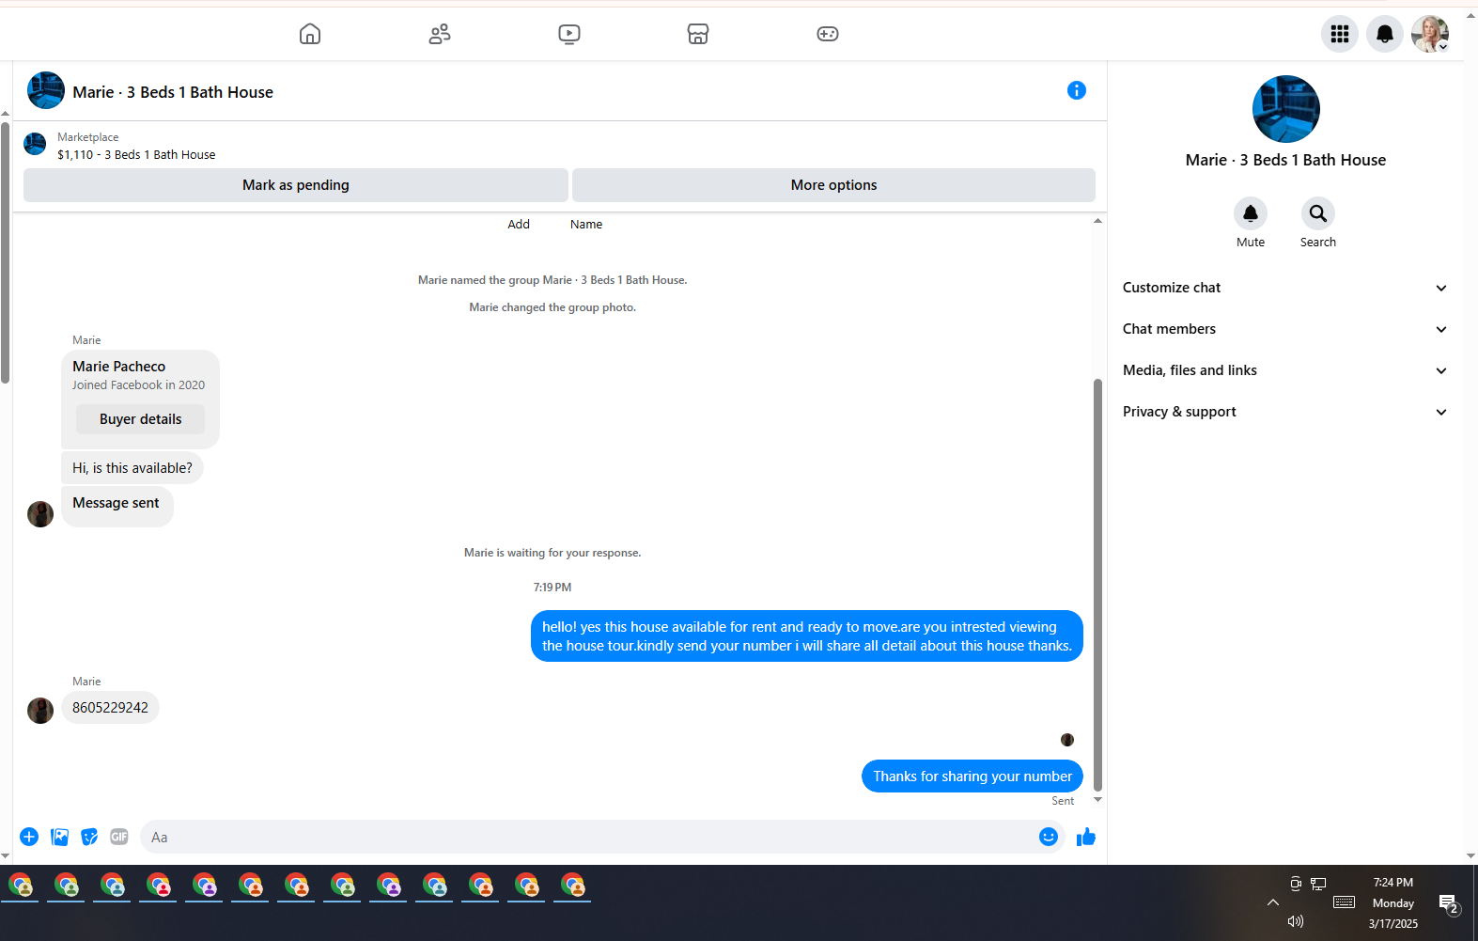Open more actions plus icon
The width and height of the screenshot is (1478, 941).
tap(29, 837)
